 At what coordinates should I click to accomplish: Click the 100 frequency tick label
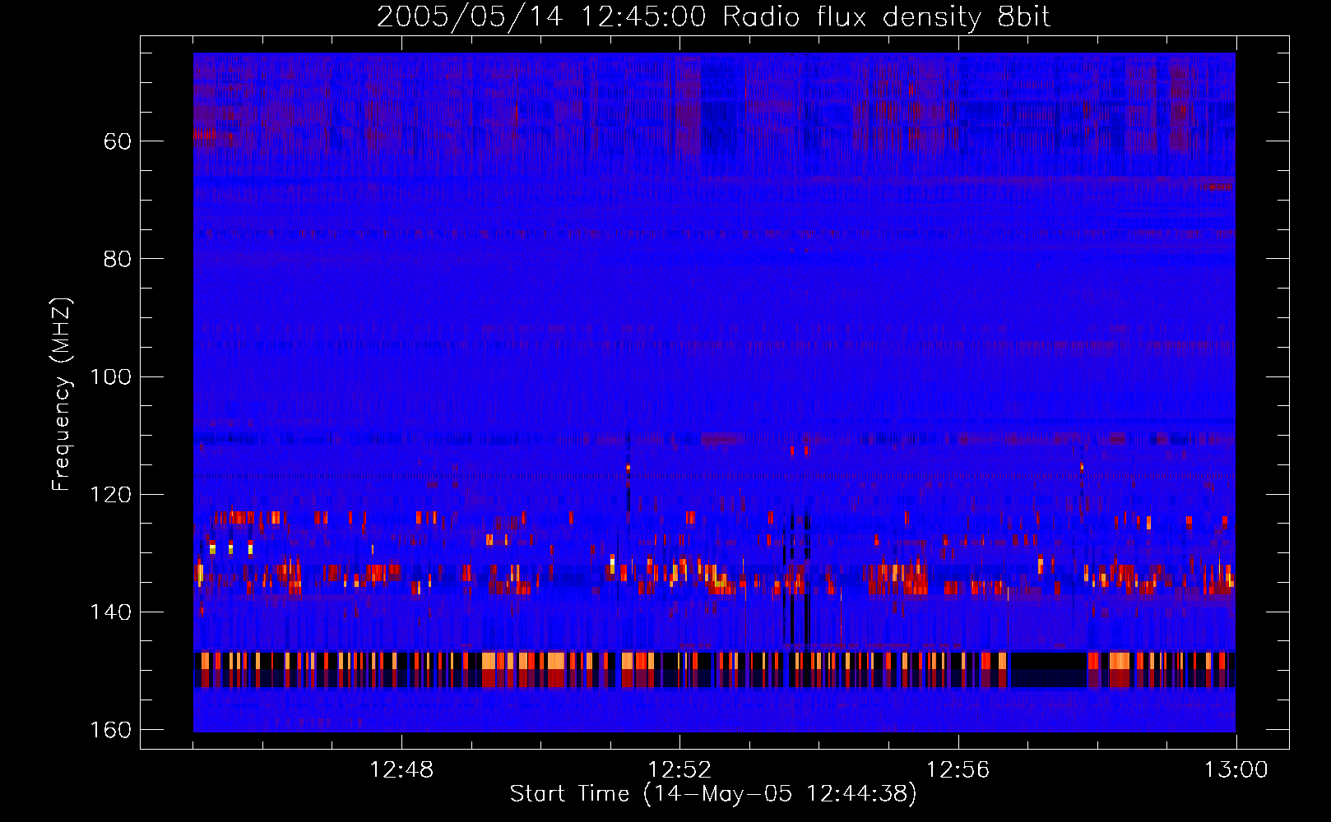[110, 377]
